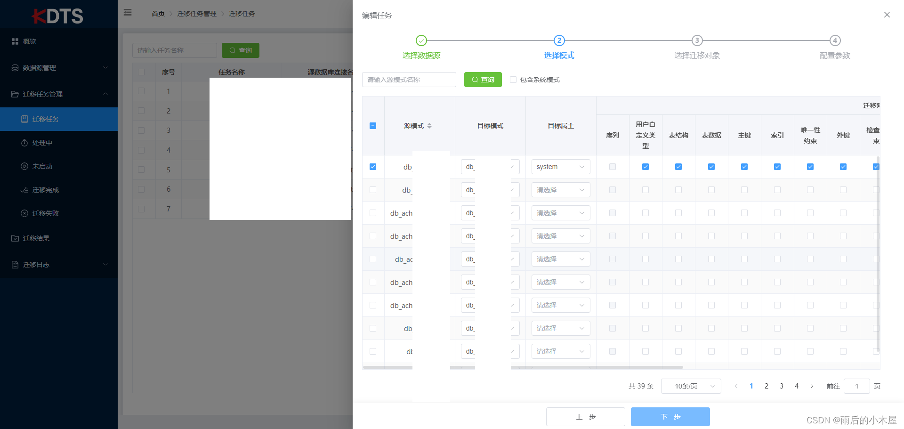Go to page 3 in pagination
904x429 pixels.
(782, 386)
